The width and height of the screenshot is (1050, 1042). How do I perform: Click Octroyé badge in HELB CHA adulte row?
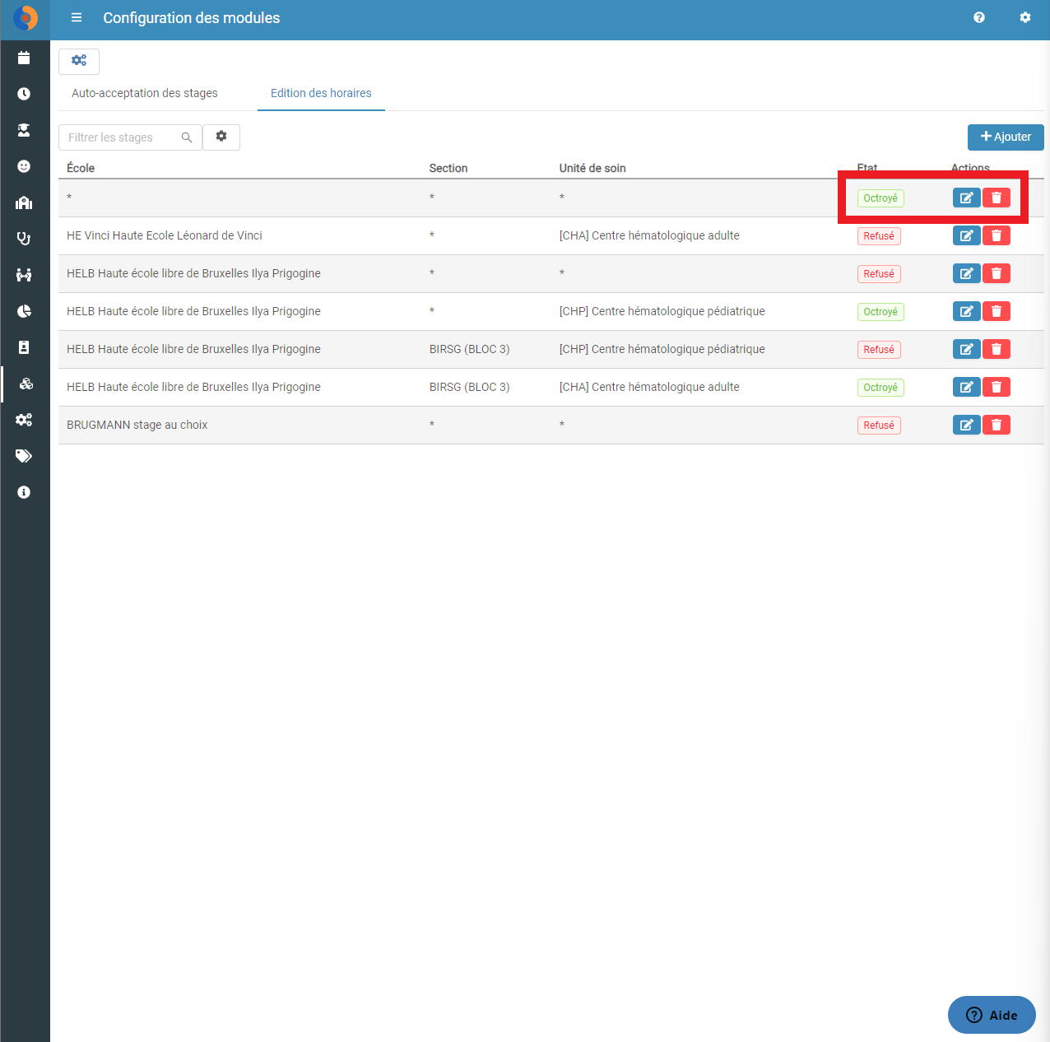click(880, 388)
